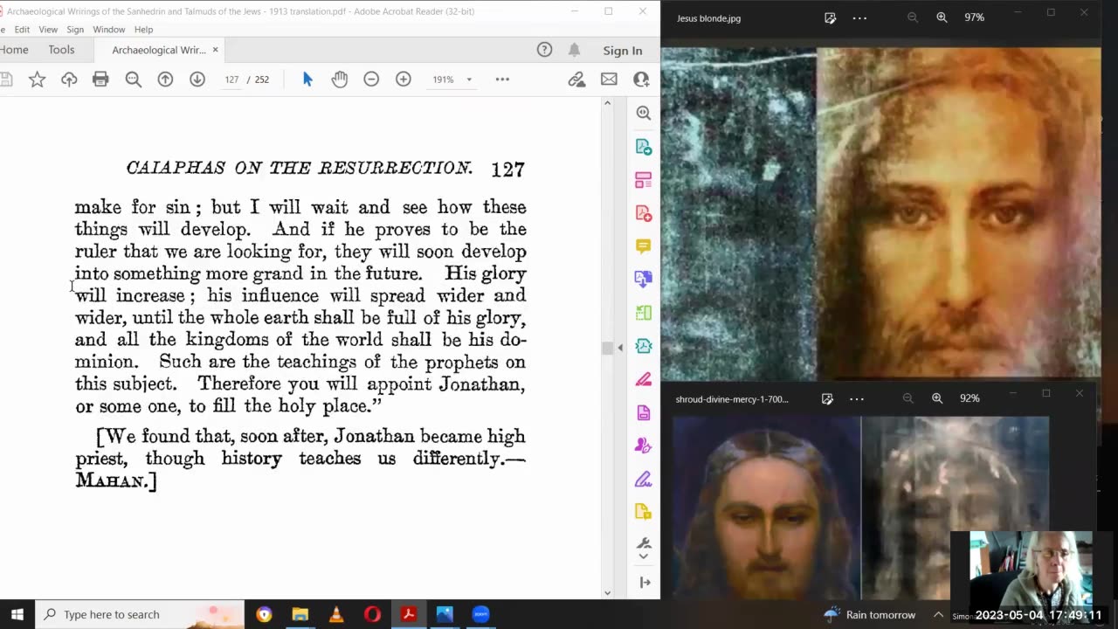The width and height of the screenshot is (1118, 629).
Task: Open the Help menu
Action: point(143,30)
